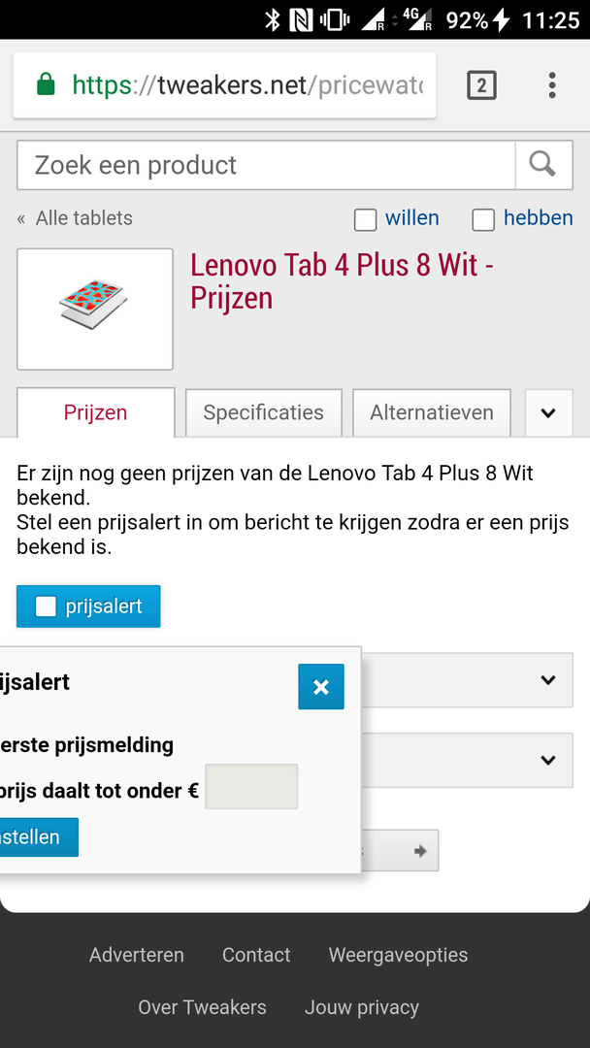Click the magnifying glass search icon
The image size is (590, 1048).
(x=543, y=164)
